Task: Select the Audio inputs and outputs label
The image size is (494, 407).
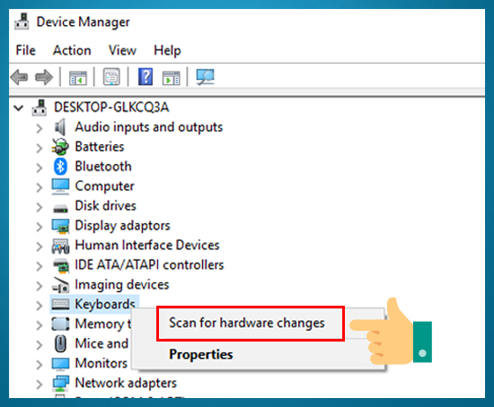Action: [x=149, y=127]
